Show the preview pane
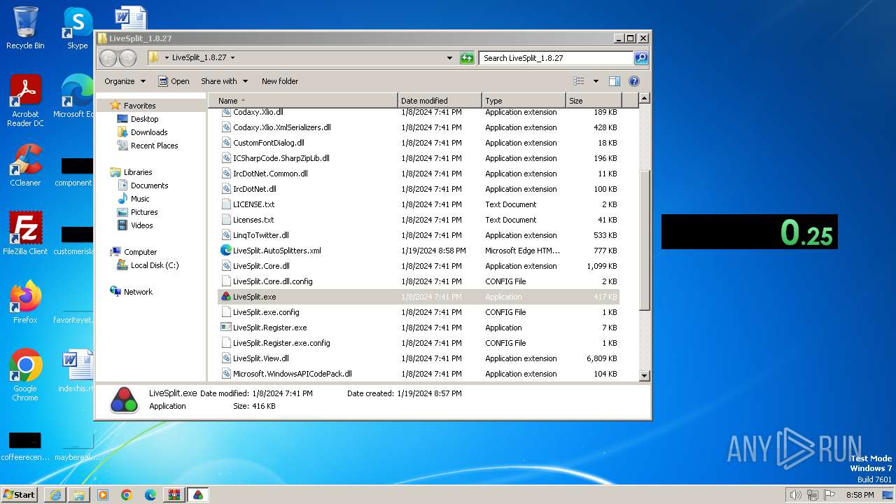 coord(614,81)
